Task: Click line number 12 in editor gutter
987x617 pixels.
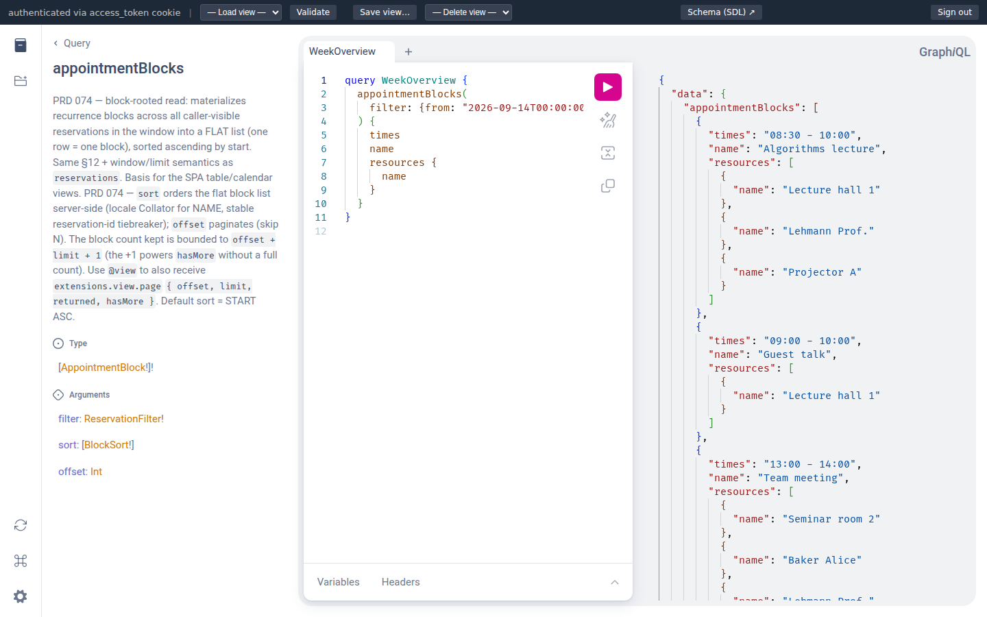Action: 321,231
